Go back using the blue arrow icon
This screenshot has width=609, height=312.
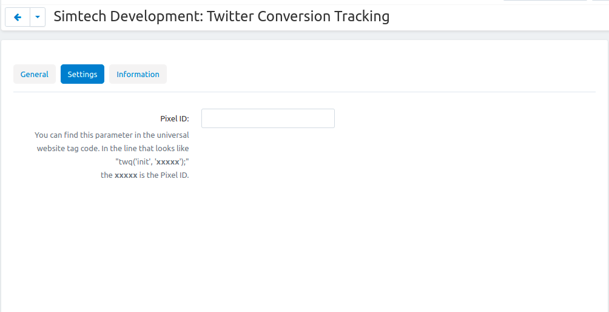point(18,17)
